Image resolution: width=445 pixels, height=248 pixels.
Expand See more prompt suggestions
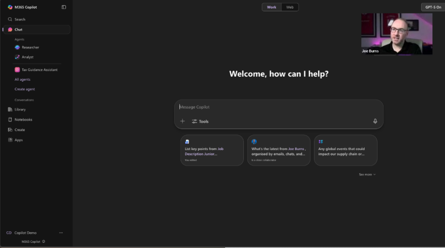point(367,174)
